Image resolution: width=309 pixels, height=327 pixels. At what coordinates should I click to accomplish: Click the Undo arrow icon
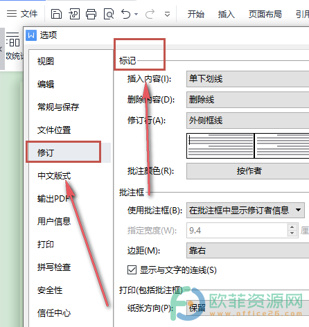tap(126, 14)
